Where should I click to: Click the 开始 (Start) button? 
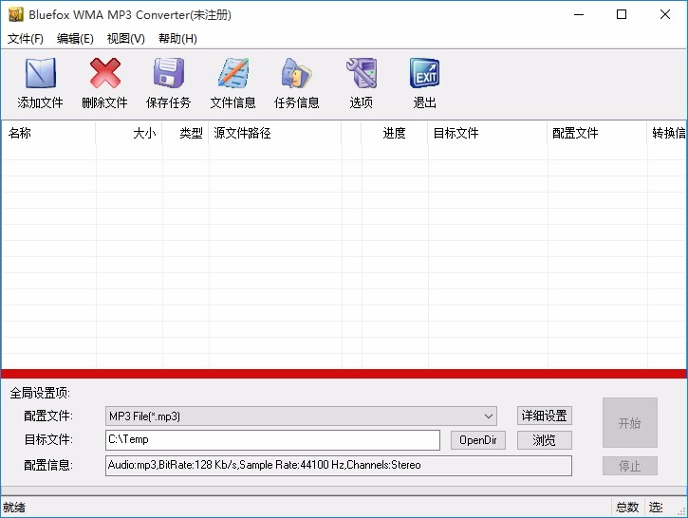pyautogui.click(x=630, y=423)
